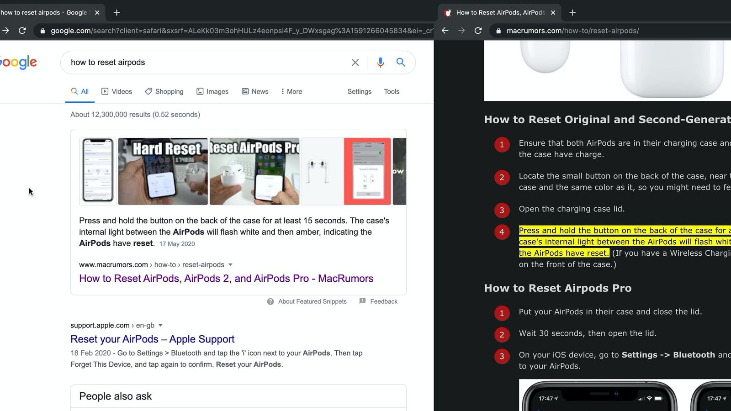Reload the Google search page
The height and width of the screenshot is (411, 731).
pyautogui.click(x=22, y=31)
